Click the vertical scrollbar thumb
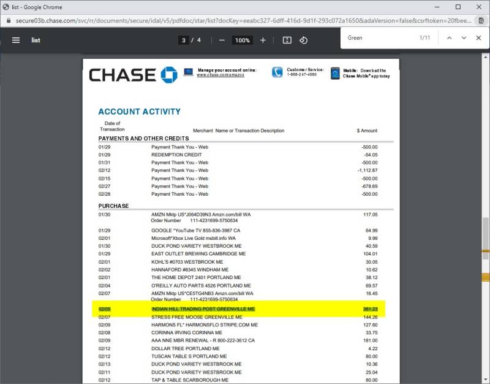490x384 pixels. pyautogui.click(x=485, y=238)
